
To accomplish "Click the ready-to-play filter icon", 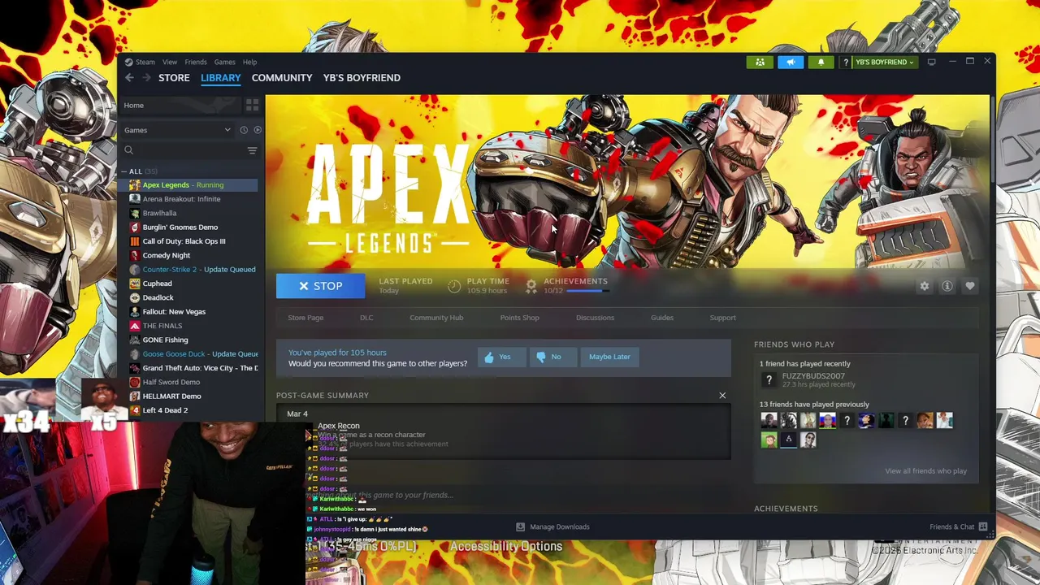I will pyautogui.click(x=258, y=130).
